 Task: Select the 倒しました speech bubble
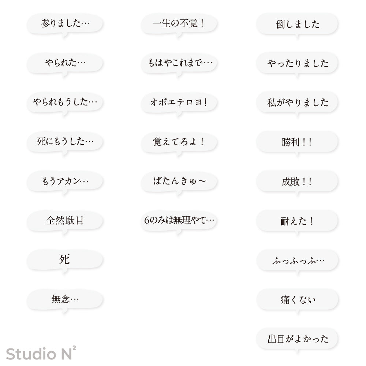(x=297, y=24)
